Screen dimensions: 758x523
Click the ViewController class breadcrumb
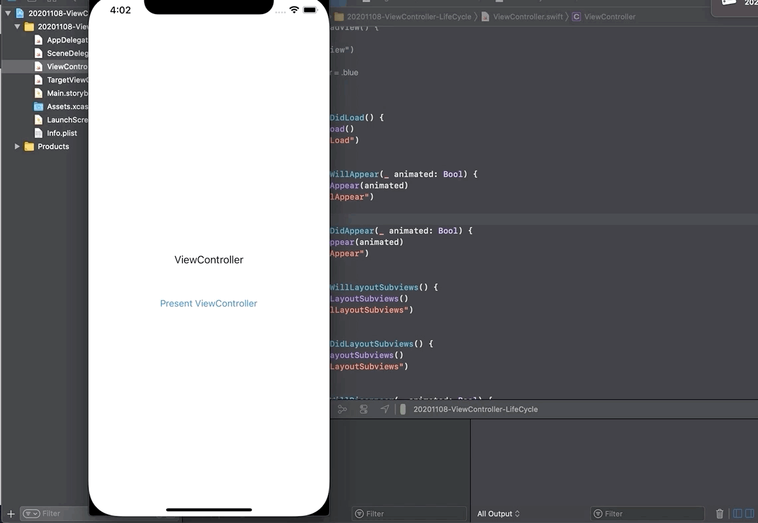(x=609, y=17)
